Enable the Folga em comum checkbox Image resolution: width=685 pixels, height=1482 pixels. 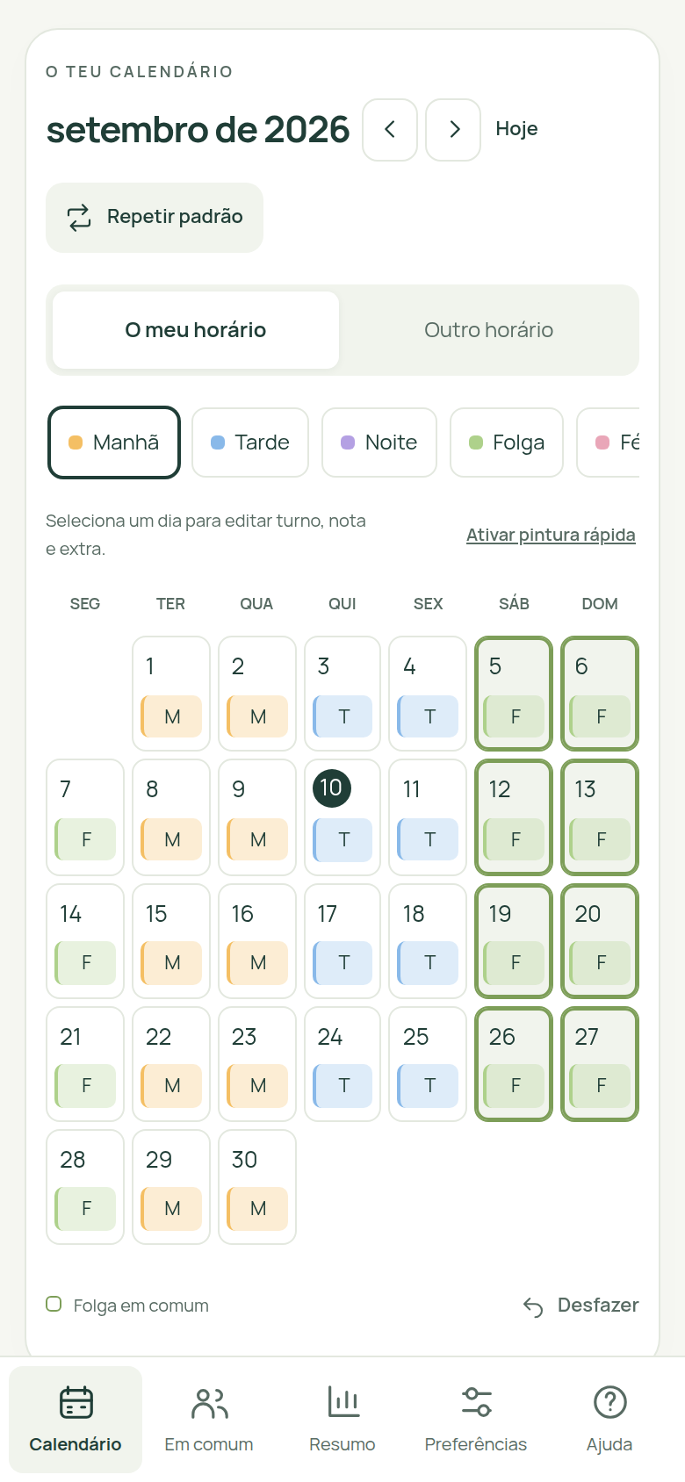[54, 1305]
